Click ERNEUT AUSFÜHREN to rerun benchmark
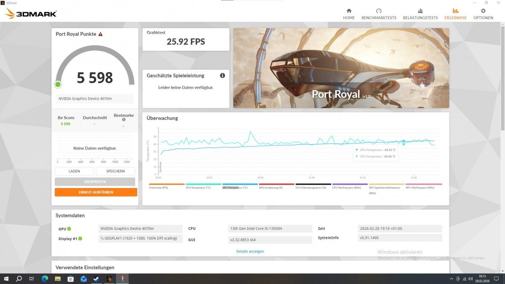 [x=96, y=192]
